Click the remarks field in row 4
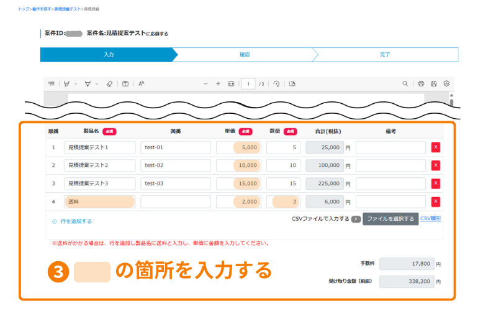Screen dimensions: 478x311 click(x=391, y=202)
